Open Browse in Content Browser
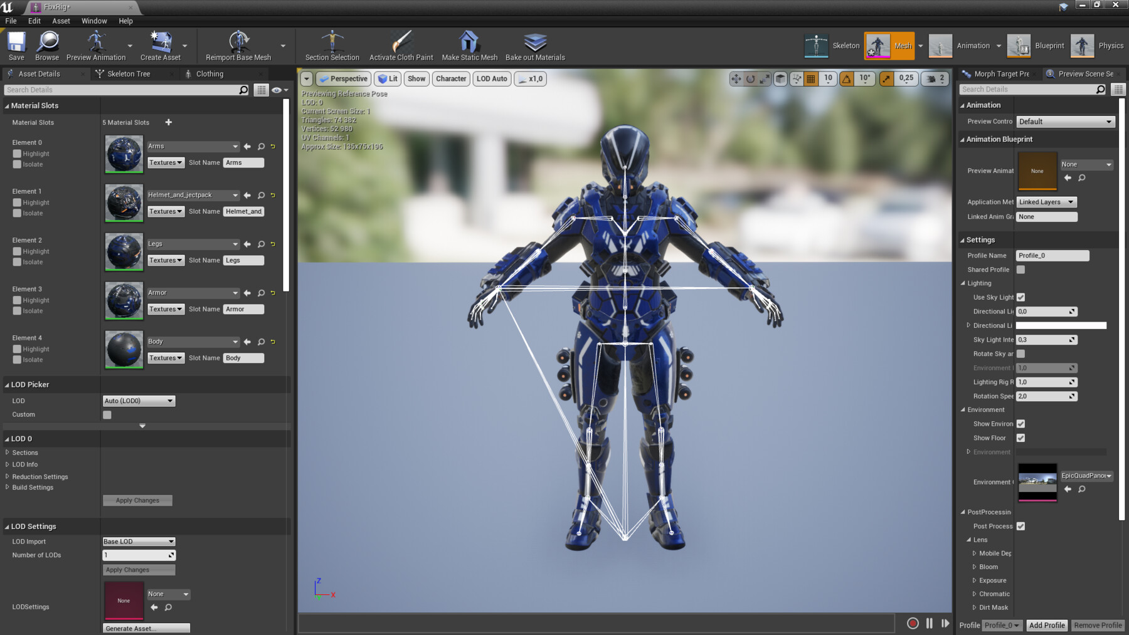Screen dimensions: 1129x635 (47, 42)
